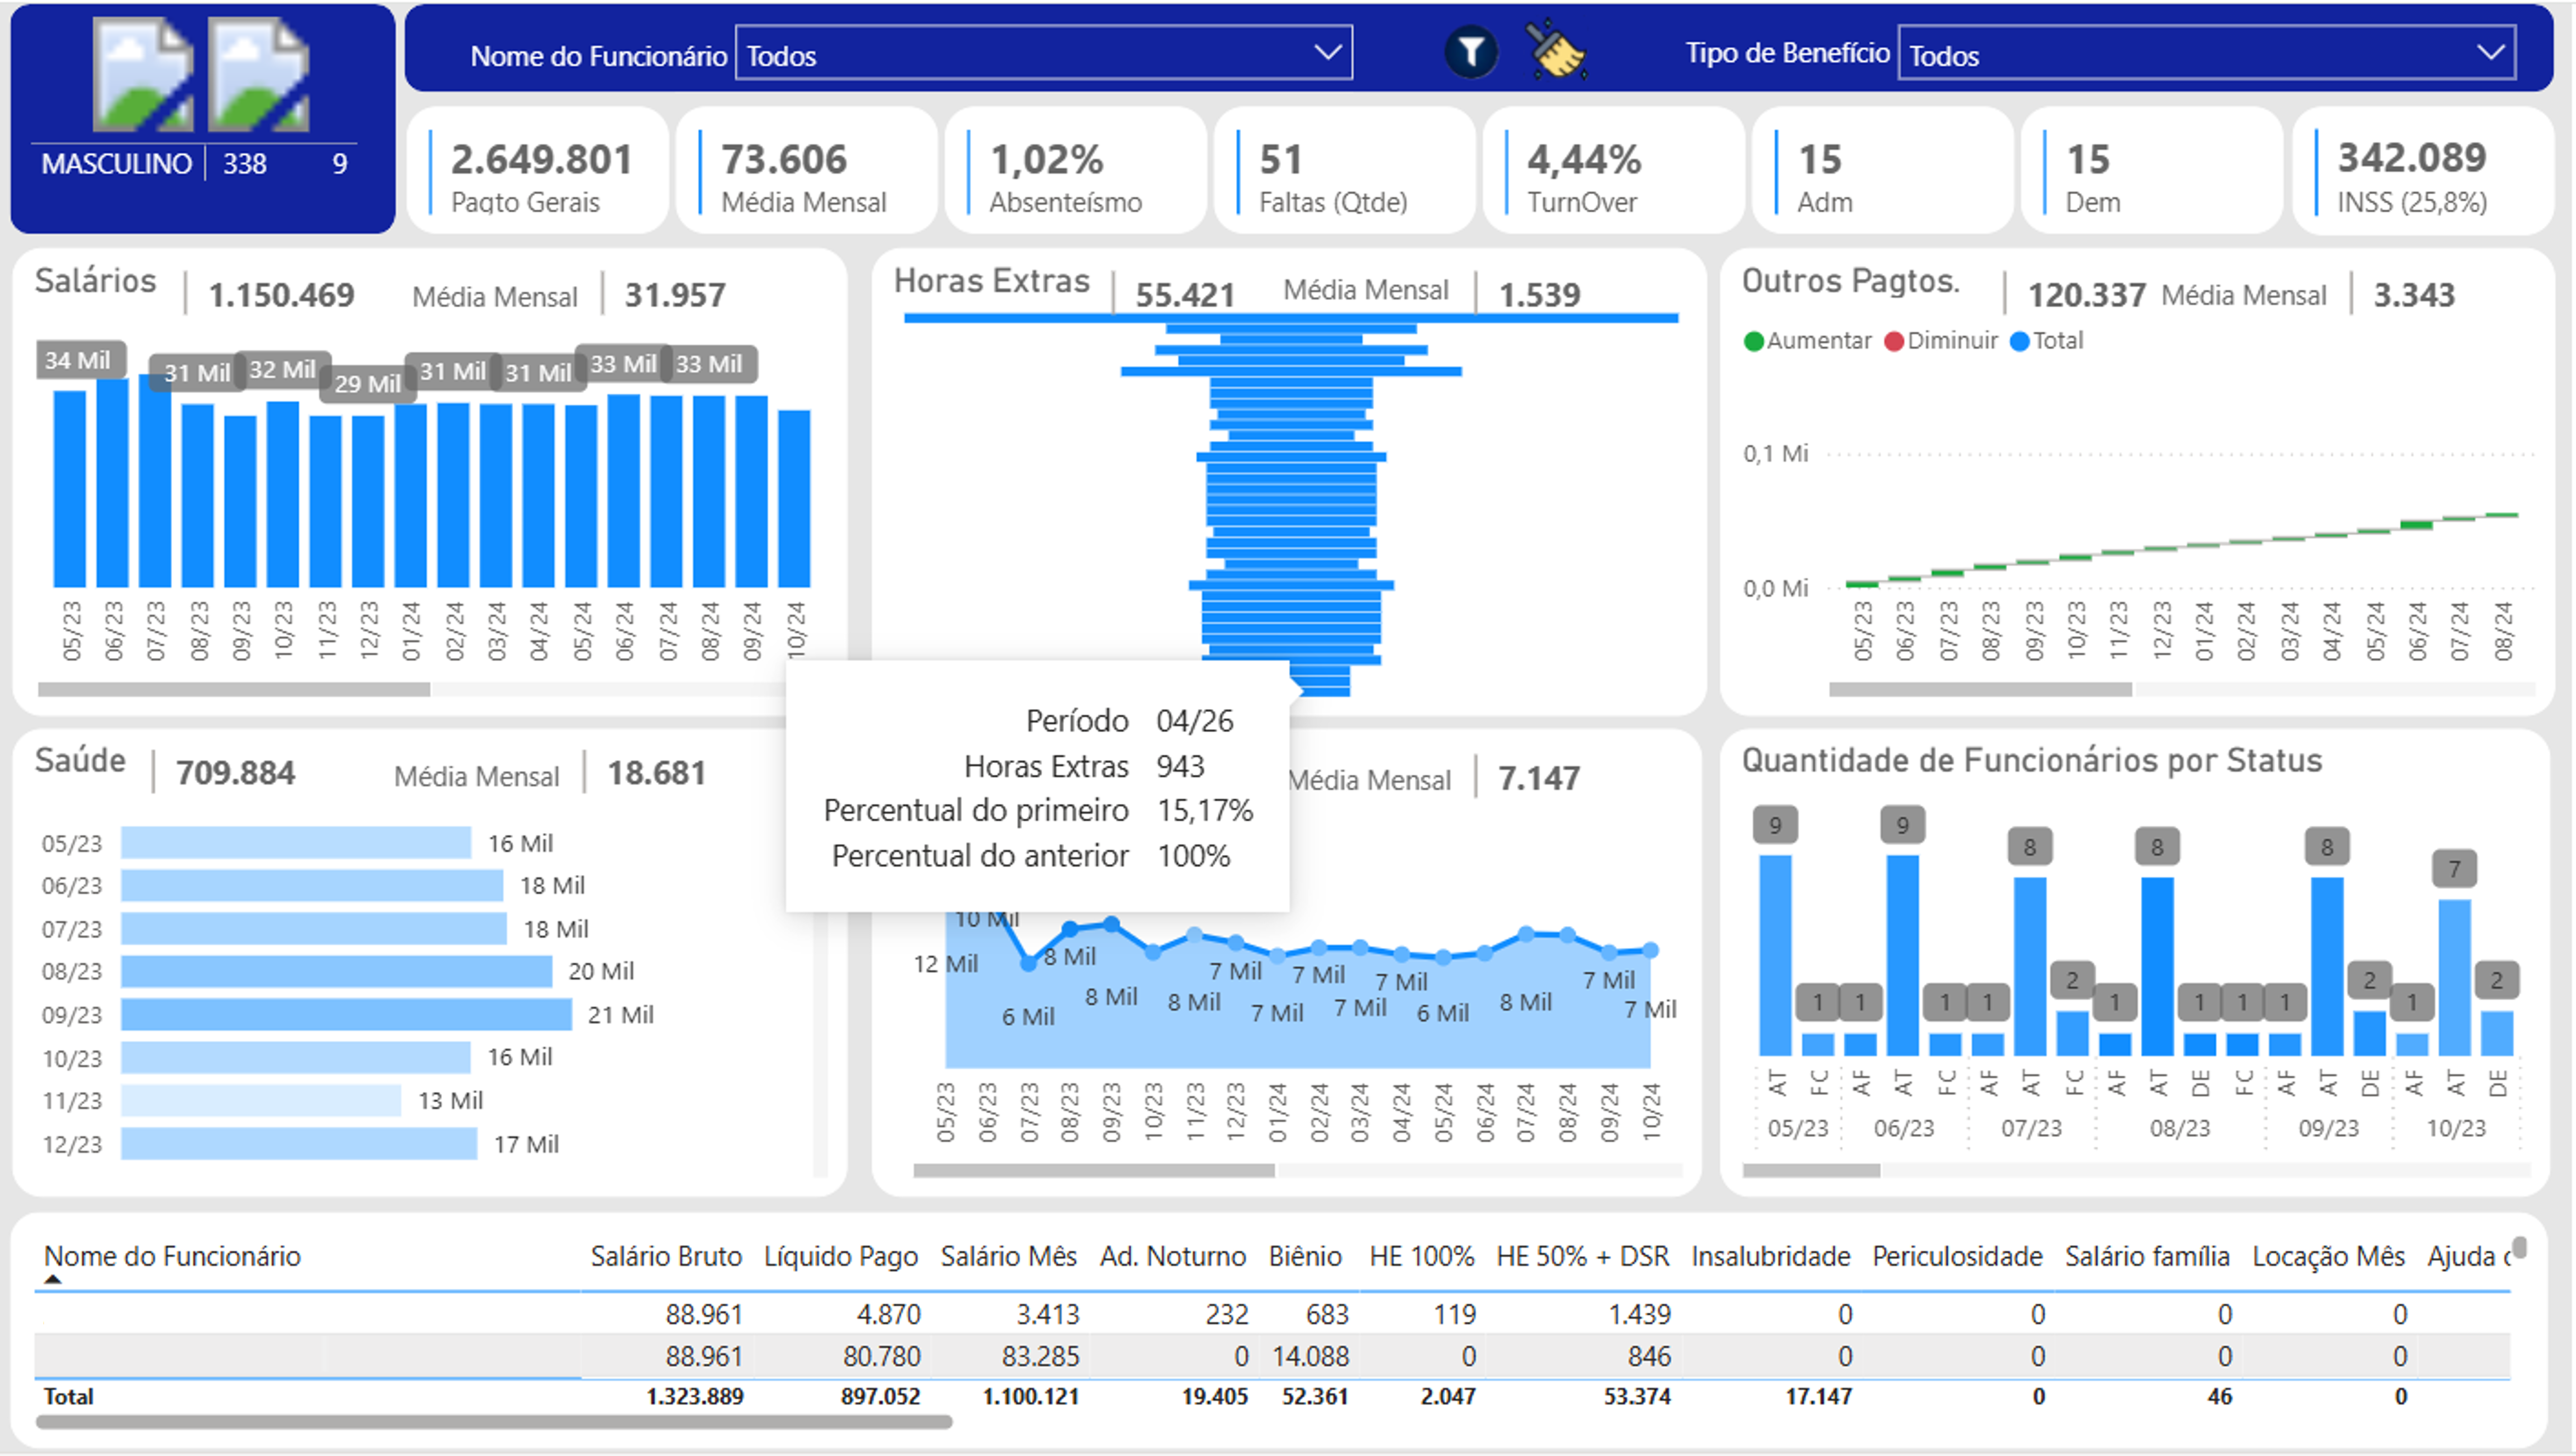Sort table by Nome do Funcionário column
The height and width of the screenshot is (1456, 2576).
172,1256
